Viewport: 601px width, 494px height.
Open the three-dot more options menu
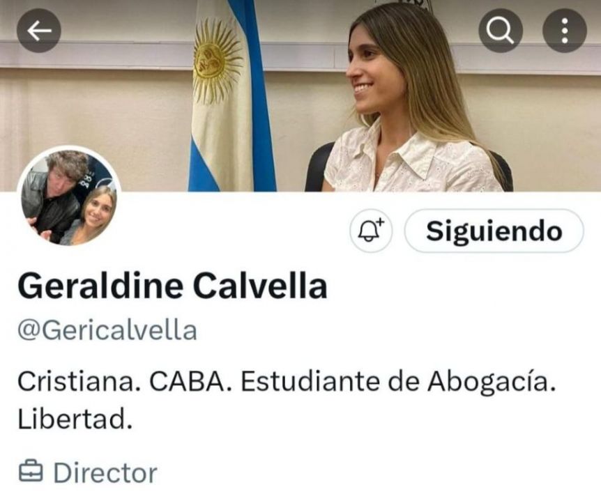pos(565,30)
